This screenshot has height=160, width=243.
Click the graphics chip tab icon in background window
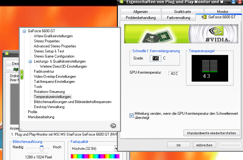[16, 69]
